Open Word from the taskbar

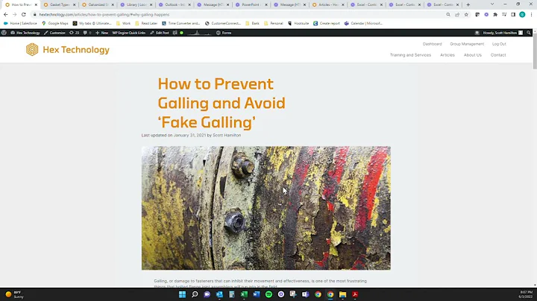(256, 294)
